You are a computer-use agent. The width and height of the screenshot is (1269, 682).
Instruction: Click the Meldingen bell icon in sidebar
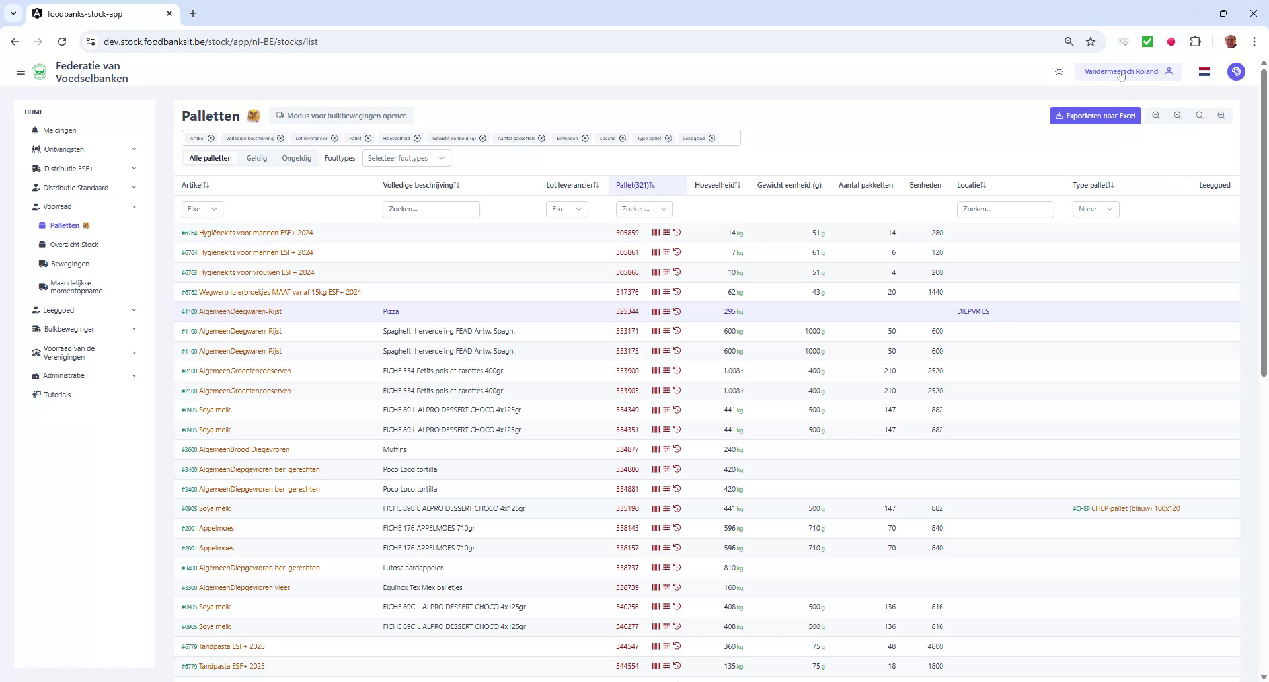coord(35,130)
